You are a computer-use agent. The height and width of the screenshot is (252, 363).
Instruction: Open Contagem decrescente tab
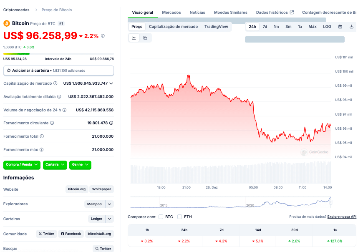click(329, 13)
